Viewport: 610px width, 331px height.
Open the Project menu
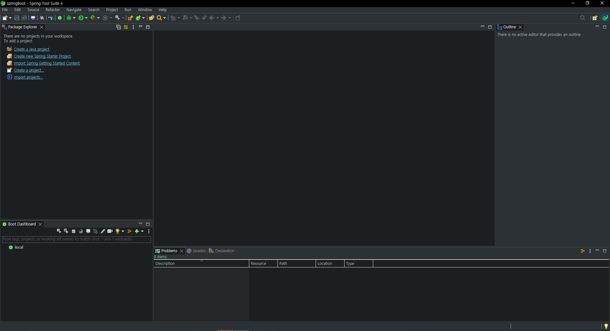(112, 10)
